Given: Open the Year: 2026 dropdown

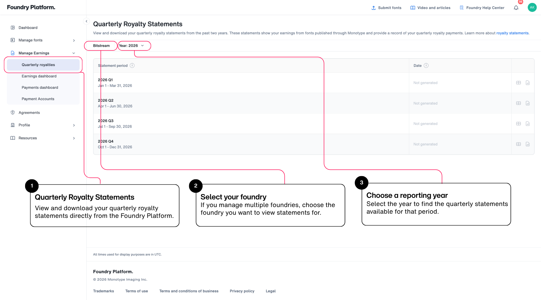Looking at the screenshot, I should 132,46.
